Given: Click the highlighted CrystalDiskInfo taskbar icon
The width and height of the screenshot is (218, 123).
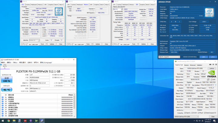Looking at the screenshot, I should pos(42,121).
